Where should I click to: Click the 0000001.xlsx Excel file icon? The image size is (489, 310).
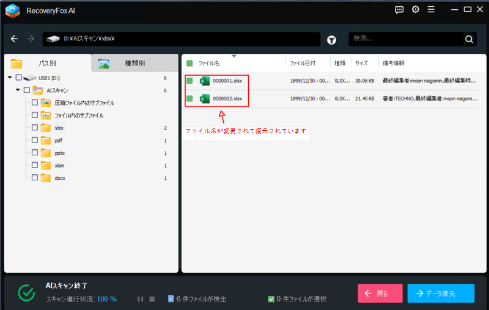click(205, 81)
